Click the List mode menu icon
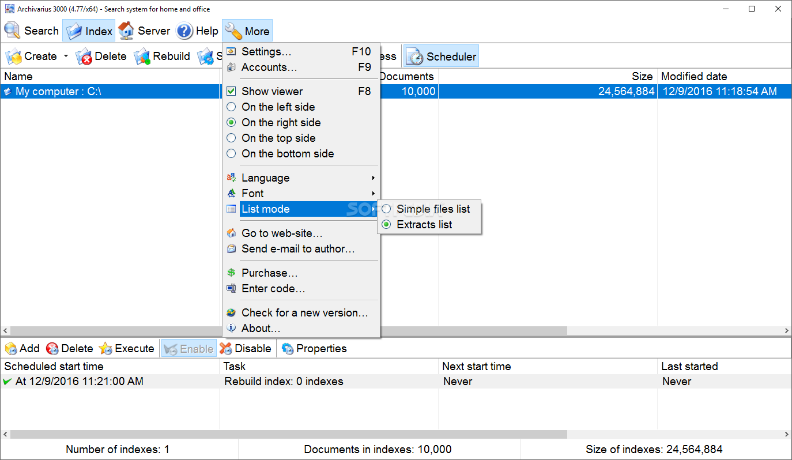The image size is (792, 460). [231, 209]
